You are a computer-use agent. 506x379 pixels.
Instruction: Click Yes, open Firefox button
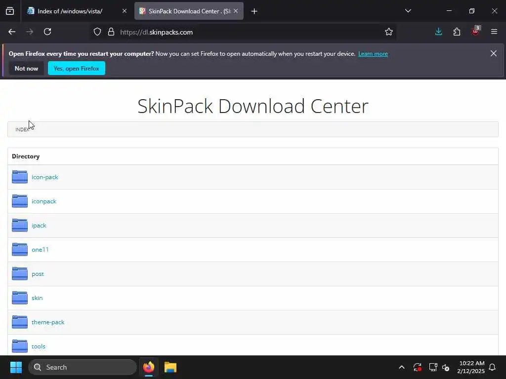77,68
